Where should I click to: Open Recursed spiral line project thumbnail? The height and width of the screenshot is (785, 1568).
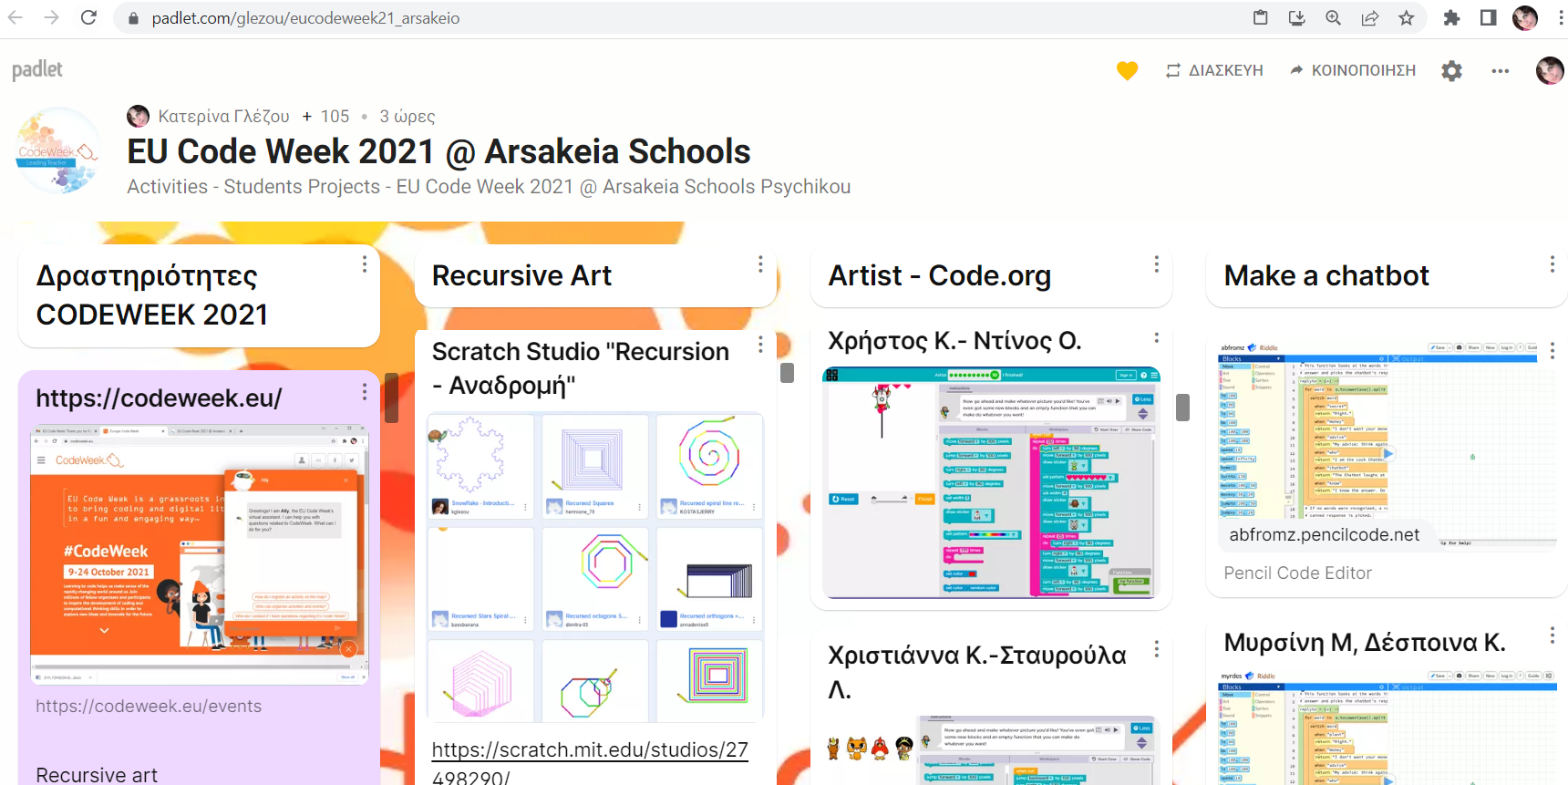point(710,466)
